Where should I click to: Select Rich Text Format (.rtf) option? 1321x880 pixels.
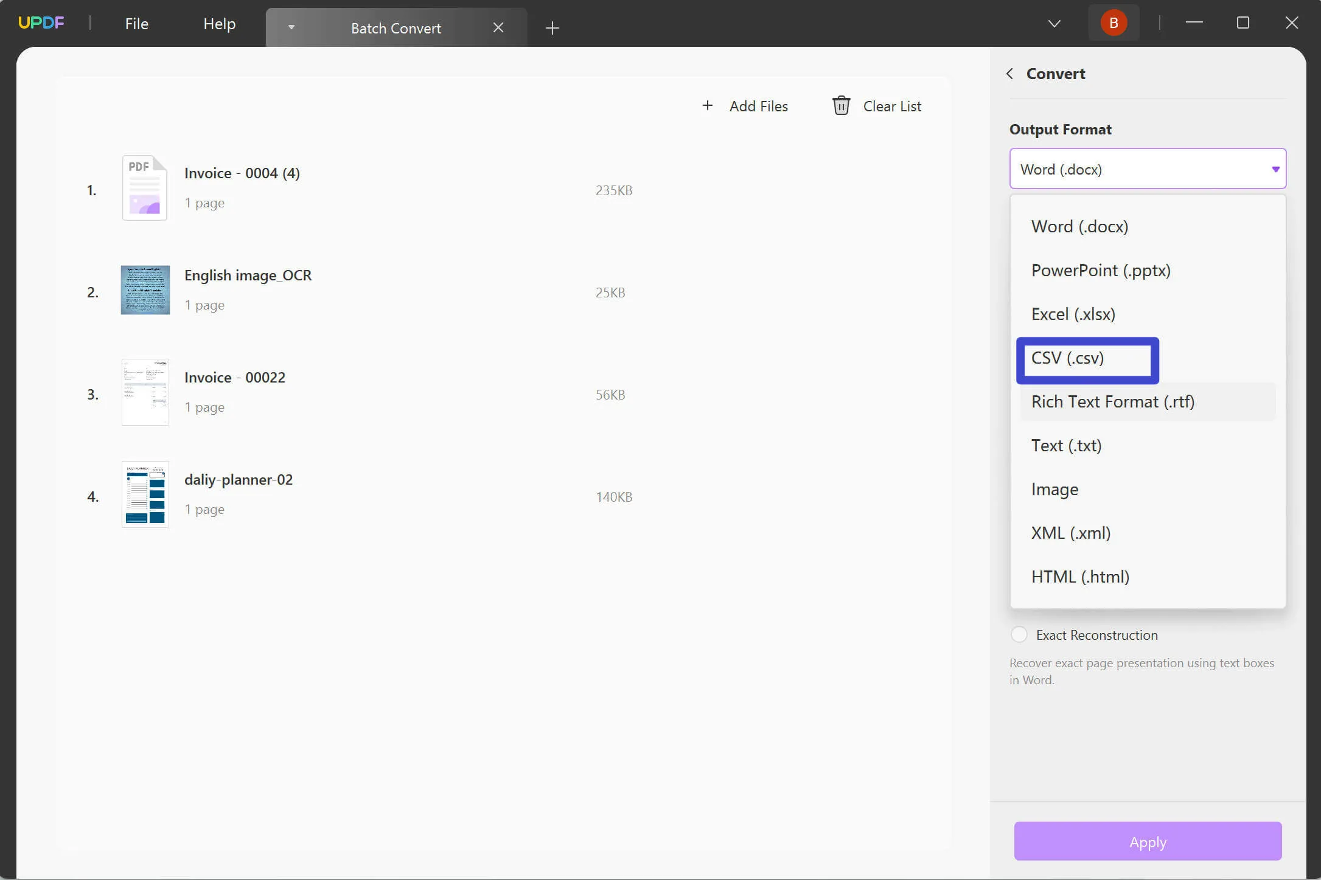1113,401
